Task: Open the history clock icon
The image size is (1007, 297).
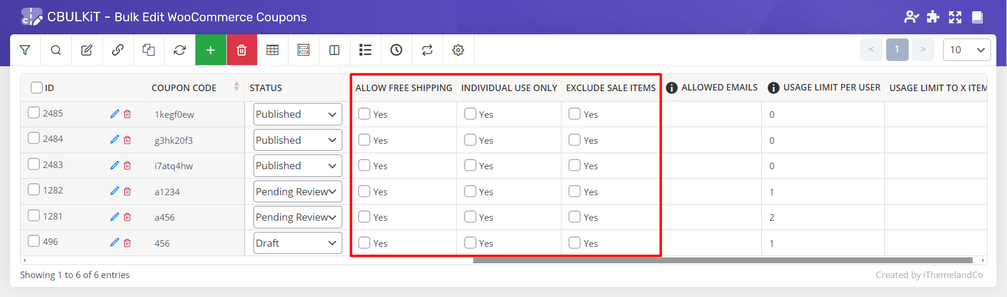Action: (x=396, y=50)
